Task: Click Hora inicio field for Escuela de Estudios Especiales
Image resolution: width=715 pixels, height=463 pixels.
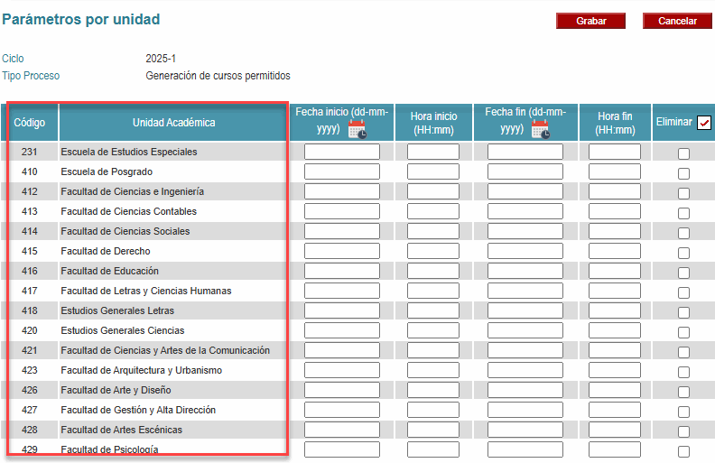Action: pyautogui.click(x=433, y=152)
